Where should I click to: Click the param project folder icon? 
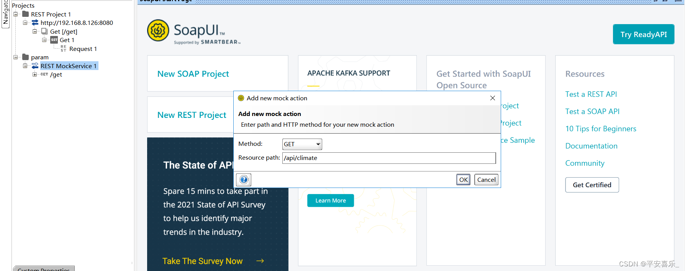tap(26, 57)
